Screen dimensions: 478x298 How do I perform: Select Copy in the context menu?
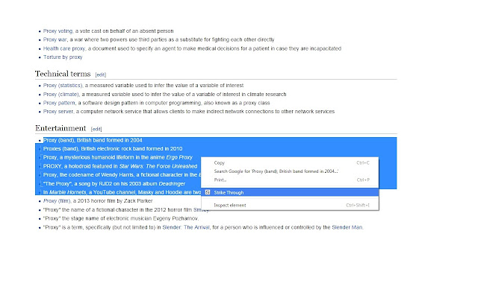220,162
